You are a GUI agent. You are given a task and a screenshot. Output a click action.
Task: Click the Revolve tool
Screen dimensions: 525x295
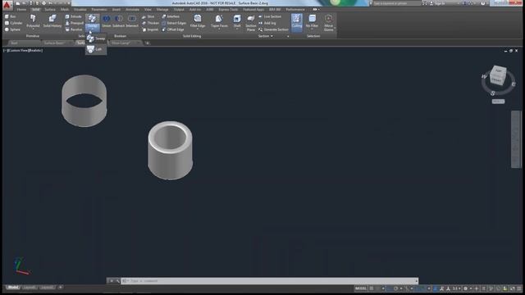tap(74, 29)
